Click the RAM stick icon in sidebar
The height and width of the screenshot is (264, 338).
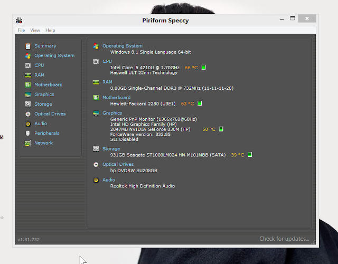click(28, 75)
